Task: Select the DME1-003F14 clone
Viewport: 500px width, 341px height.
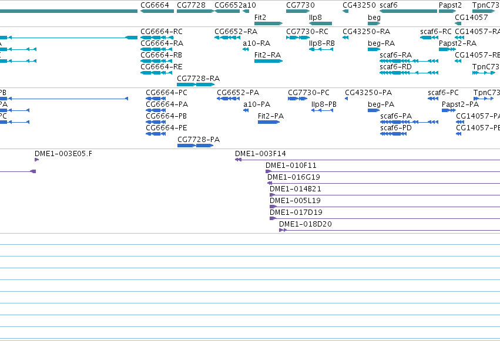Action: [x=367, y=160]
